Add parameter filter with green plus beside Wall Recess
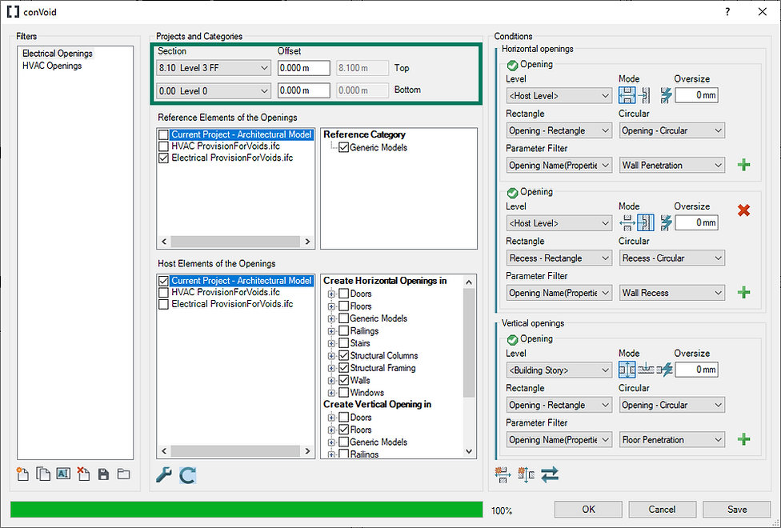Viewport: 781px width, 528px height. tap(743, 292)
